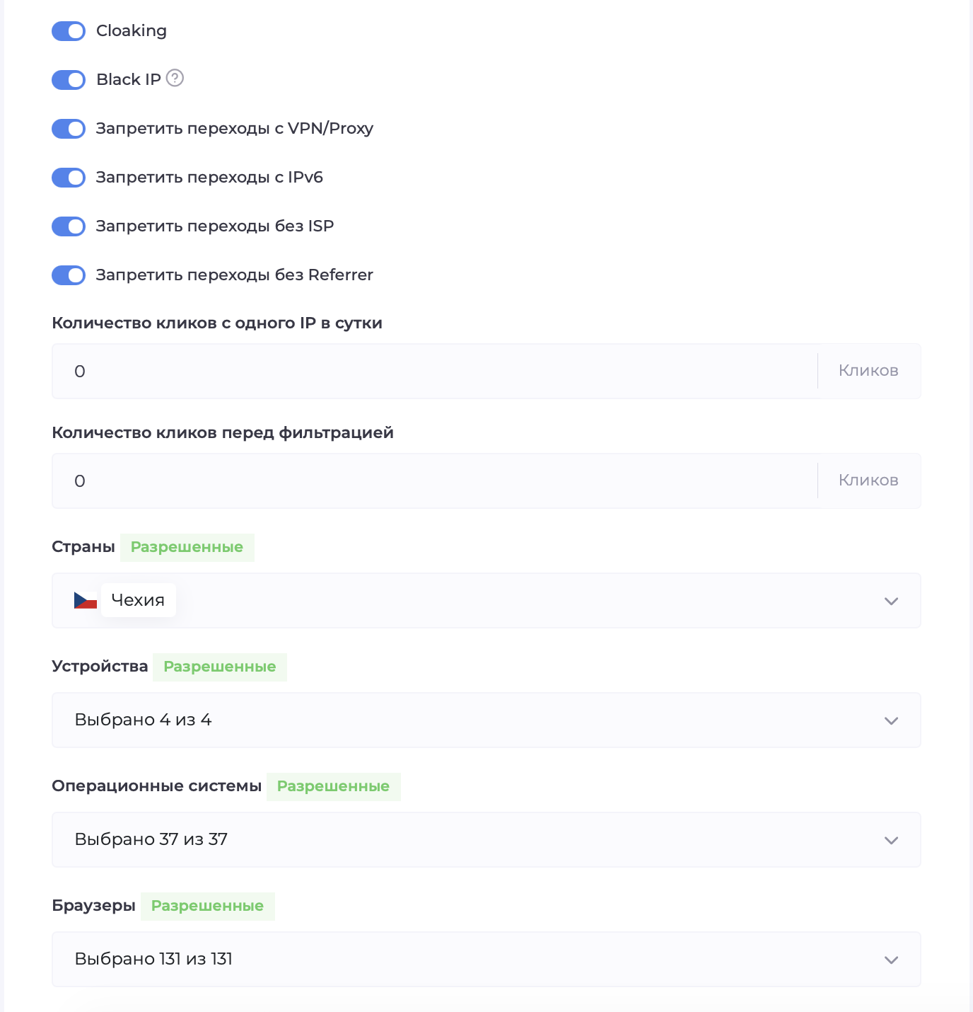Open the devices dropdown showing 4 из 4
Image resolution: width=973 pixels, height=1012 pixels.
click(486, 720)
